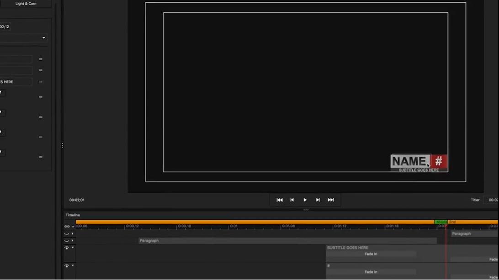Viewport: 499px width, 280px height.
Task: Toggle visibility of the # track
Action: click(67, 266)
